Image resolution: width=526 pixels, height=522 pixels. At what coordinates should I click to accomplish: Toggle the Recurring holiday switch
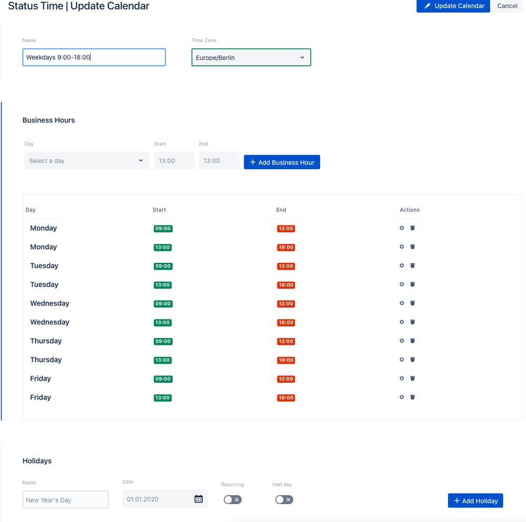click(233, 499)
